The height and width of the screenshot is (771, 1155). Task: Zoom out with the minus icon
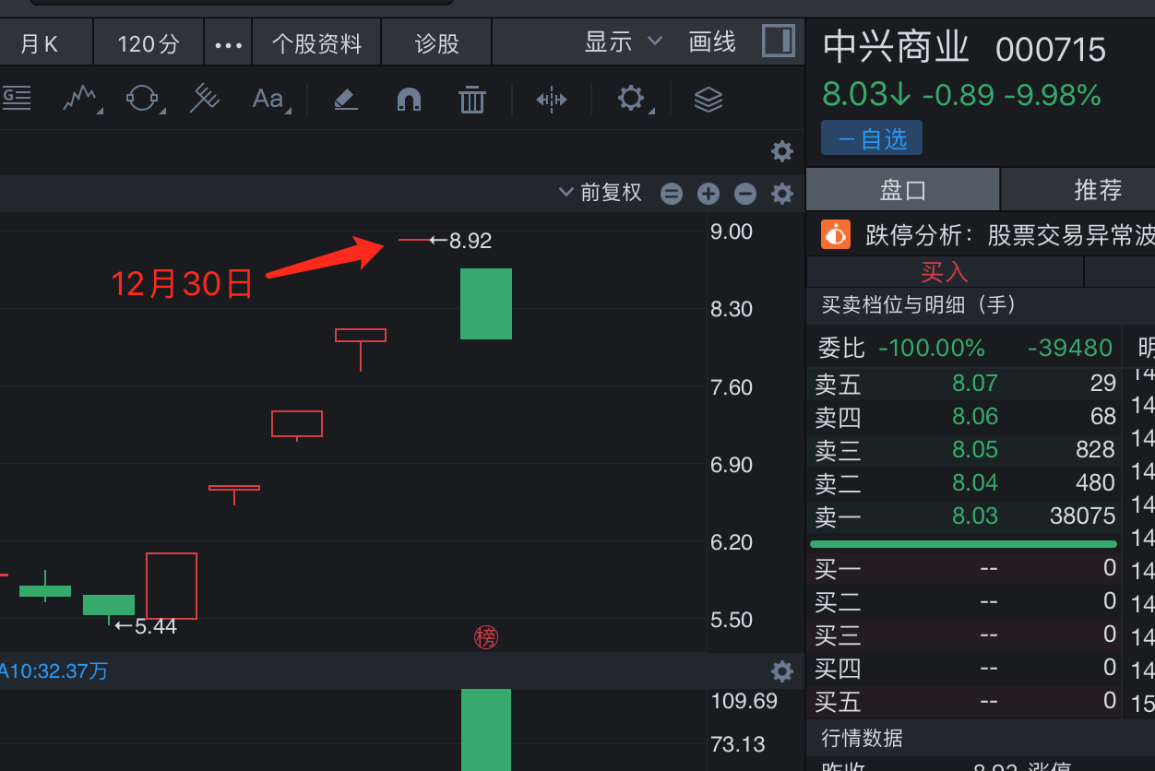click(x=745, y=194)
